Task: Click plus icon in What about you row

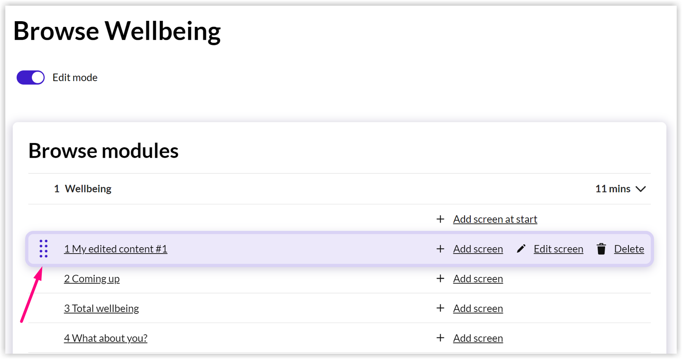Action: pos(440,338)
